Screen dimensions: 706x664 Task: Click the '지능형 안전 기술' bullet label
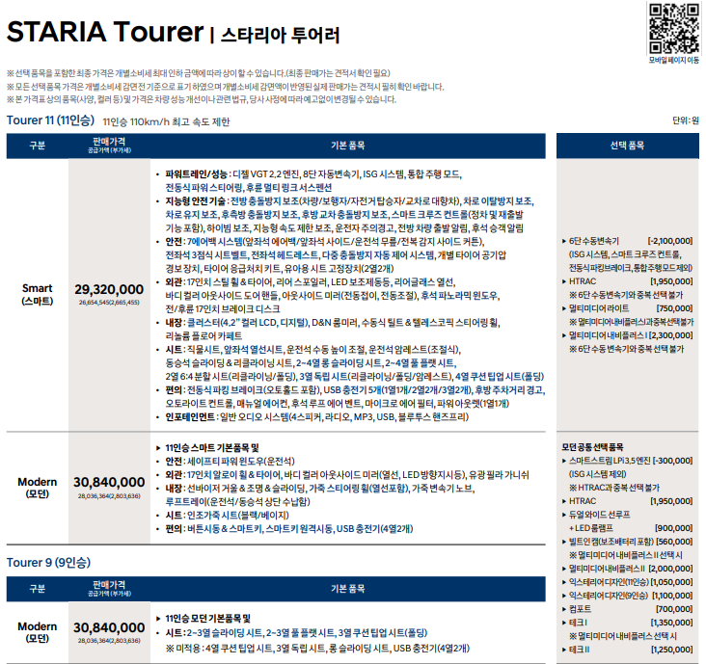pos(196,201)
